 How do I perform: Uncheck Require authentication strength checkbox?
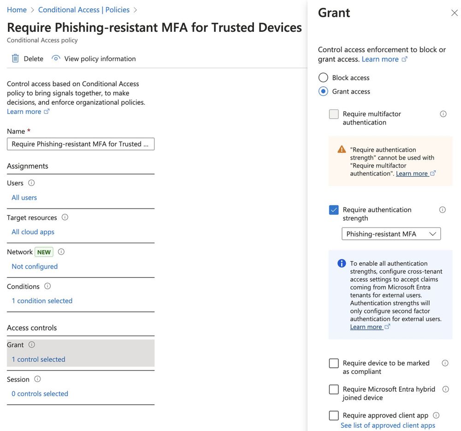click(334, 210)
